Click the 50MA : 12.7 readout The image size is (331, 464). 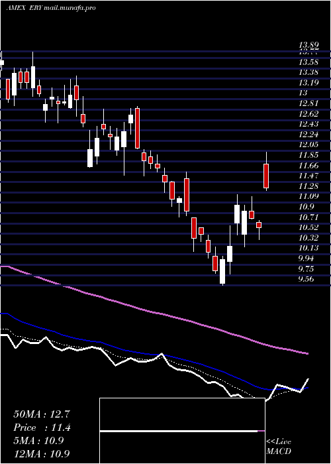(x=42, y=414)
